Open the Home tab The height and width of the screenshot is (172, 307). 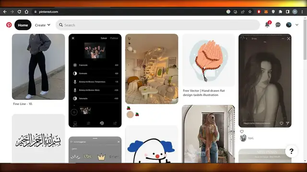(x=23, y=25)
